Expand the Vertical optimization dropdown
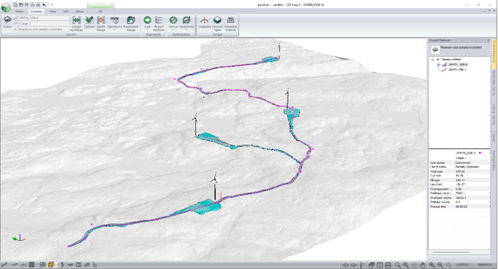The image size is (498, 269). (173, 23)
